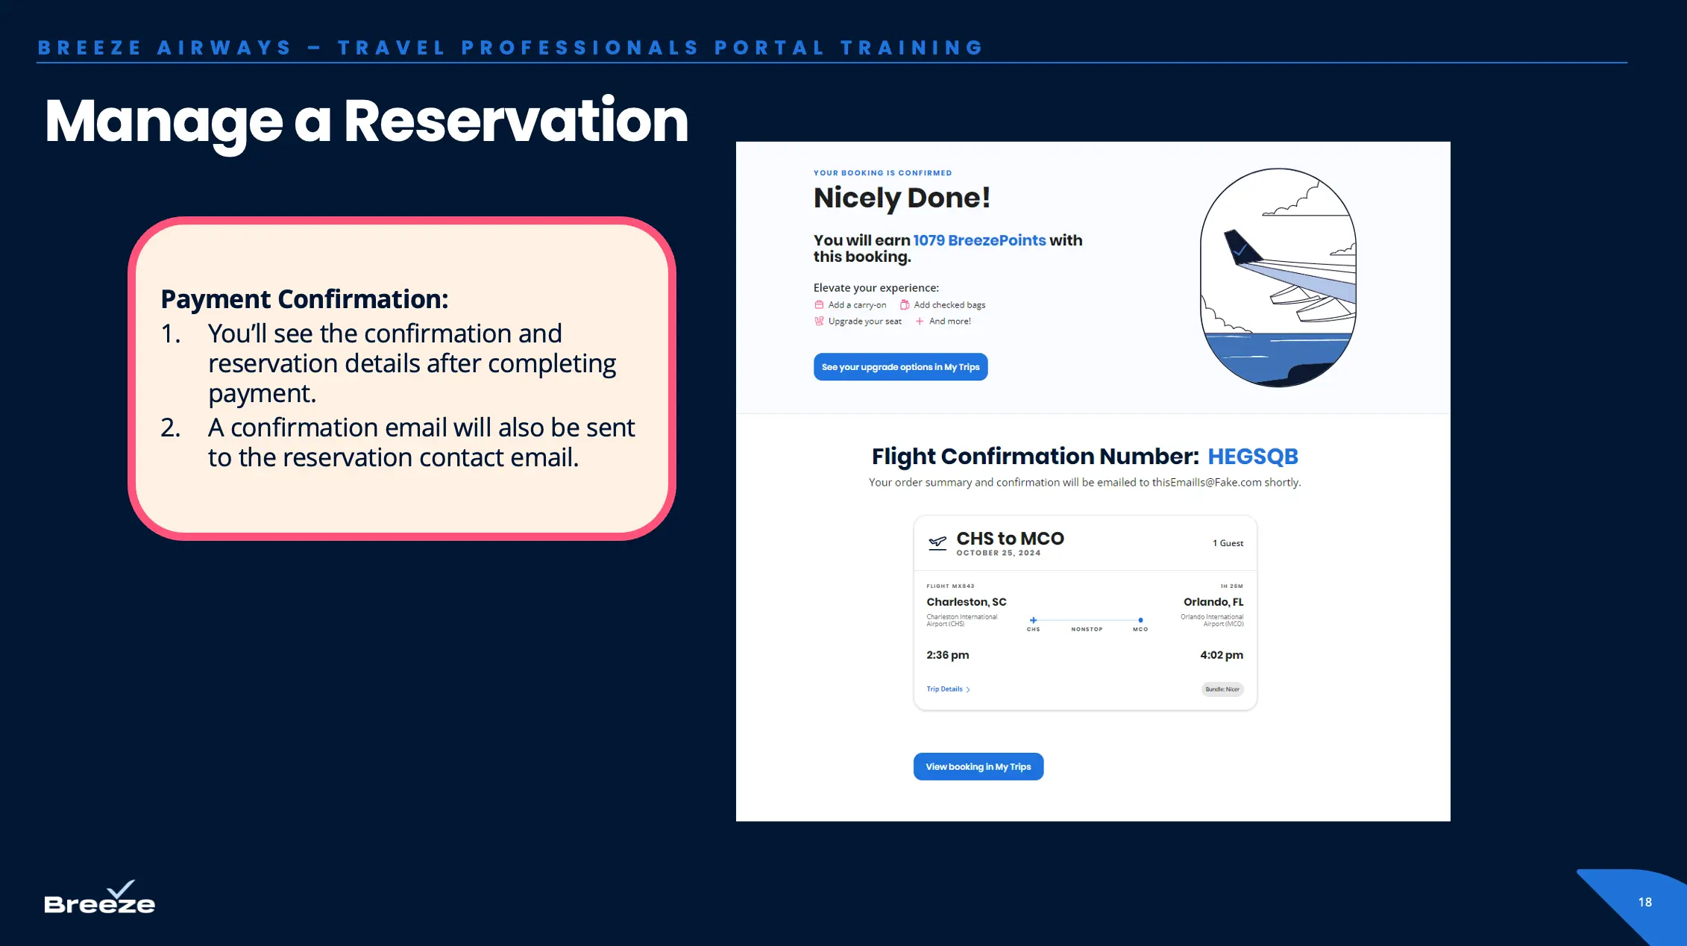
Task: Click the 'Add checked bags' suitcase icon
Action: [x=905, y=304]
